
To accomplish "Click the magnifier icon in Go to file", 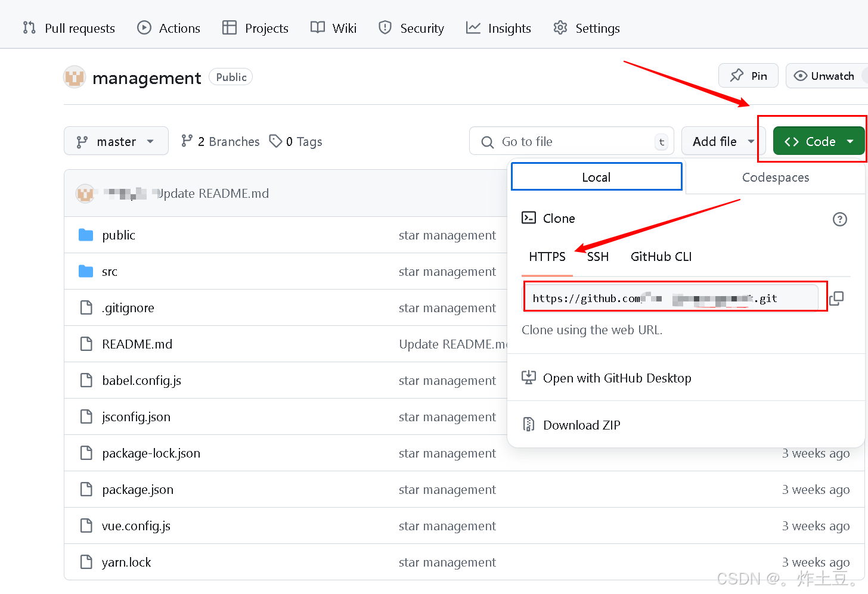I will click(487, 142).
